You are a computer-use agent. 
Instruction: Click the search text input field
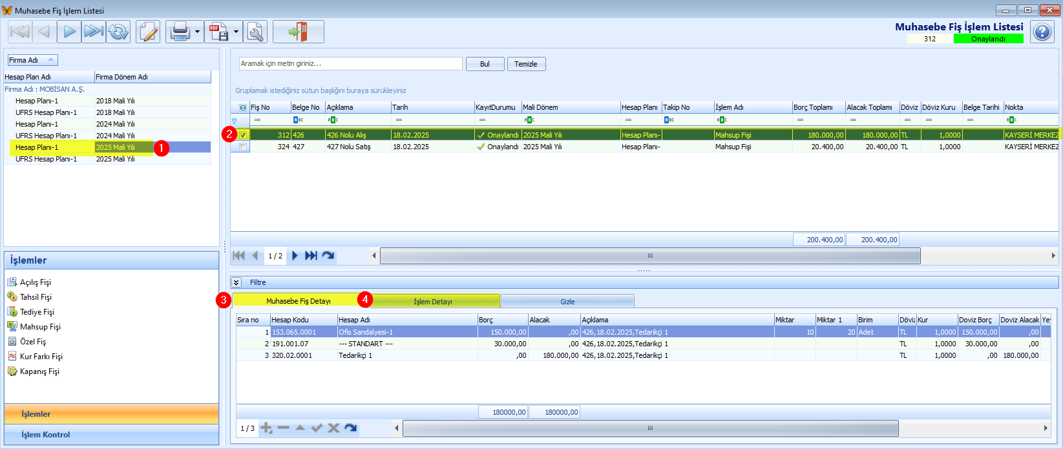click(x=351, y=63)
